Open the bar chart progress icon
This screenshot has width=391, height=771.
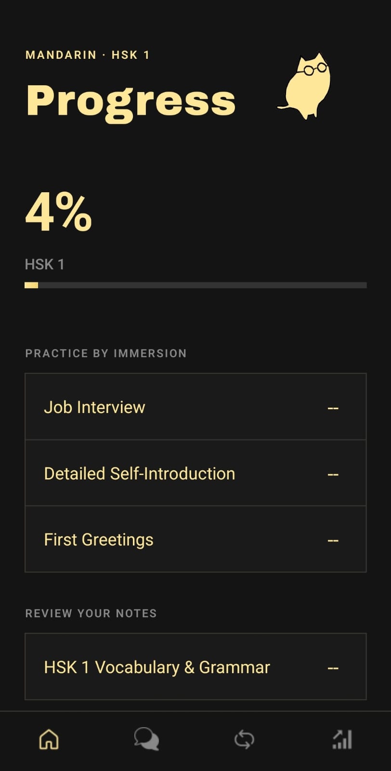[342, 739]
